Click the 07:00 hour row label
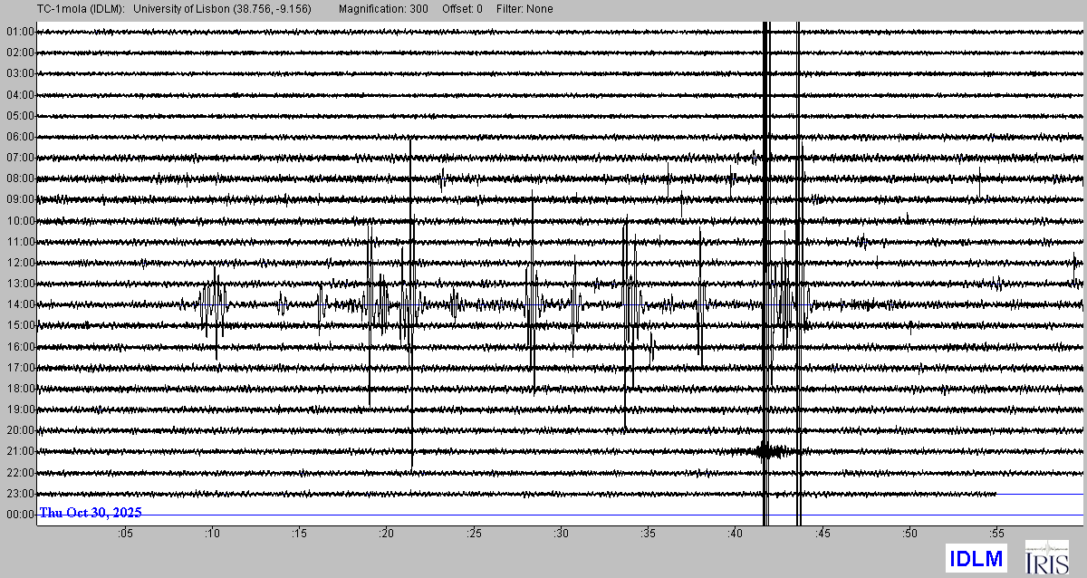Viewport: 1087px width, 578px height. tap(20, 158)
